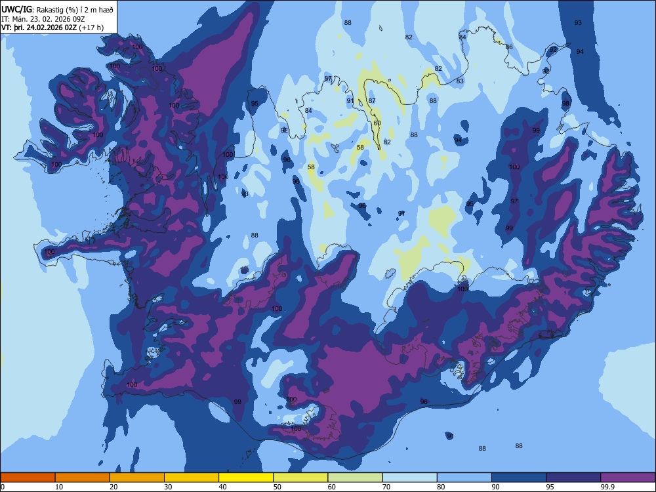Select the navy 95–99.9 legend swatch
This screenshot has height=492, width=656.
(573, 478)
